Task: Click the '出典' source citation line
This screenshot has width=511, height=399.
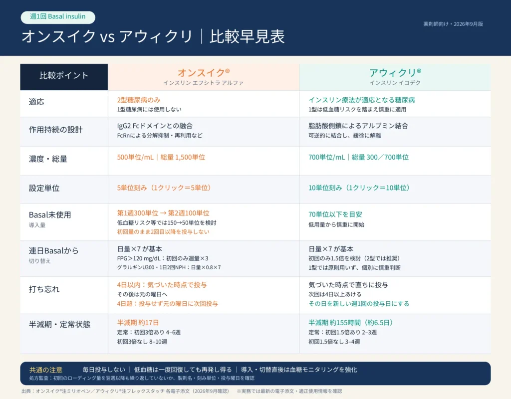Action: tap(125, 391)
